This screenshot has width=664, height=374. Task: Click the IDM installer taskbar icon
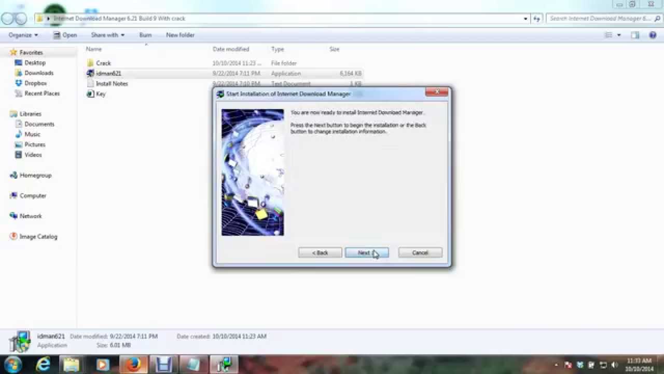click(224, 365)
